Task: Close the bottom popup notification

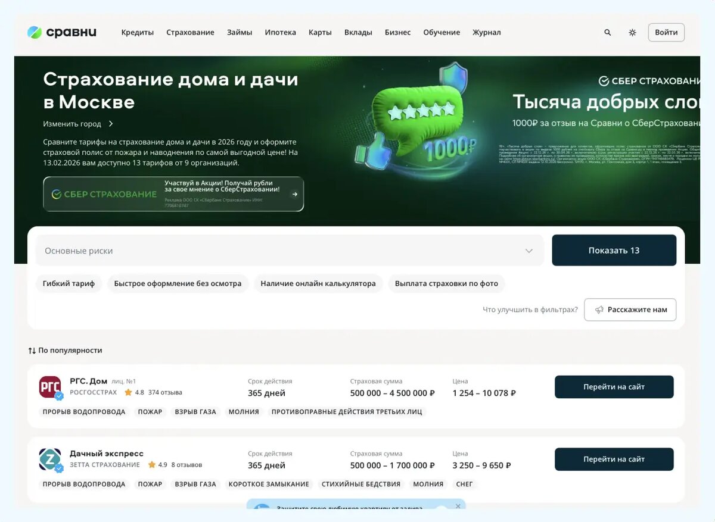Action: coord(458,506)
